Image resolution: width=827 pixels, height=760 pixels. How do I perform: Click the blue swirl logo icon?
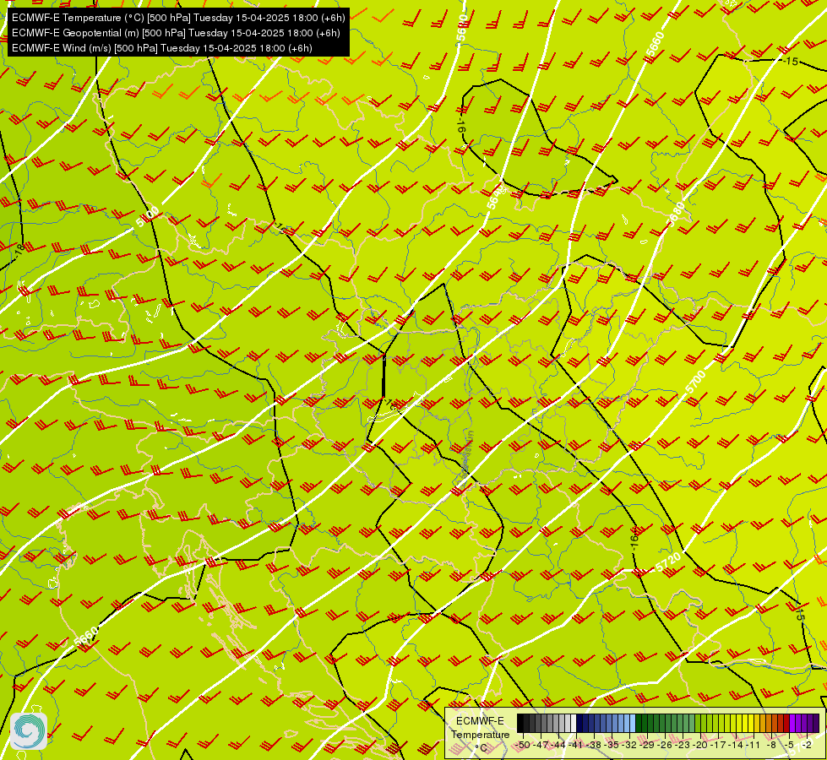pyautogui.click(x=29, y=731)
